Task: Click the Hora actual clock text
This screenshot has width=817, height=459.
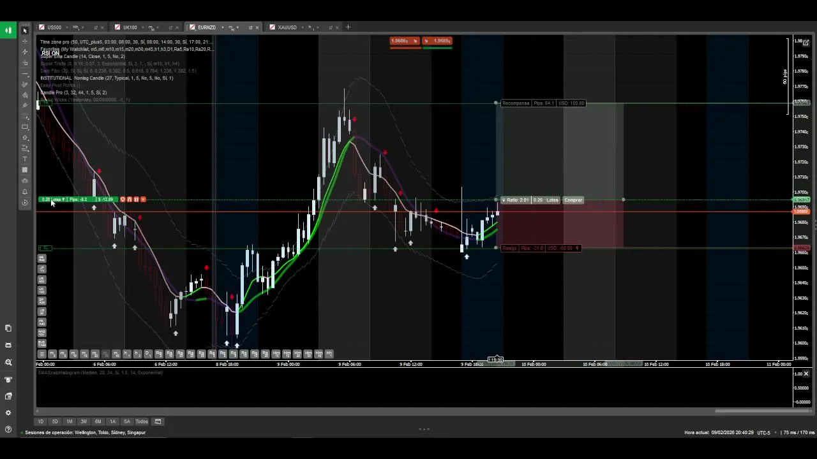Action: (719, 432)
